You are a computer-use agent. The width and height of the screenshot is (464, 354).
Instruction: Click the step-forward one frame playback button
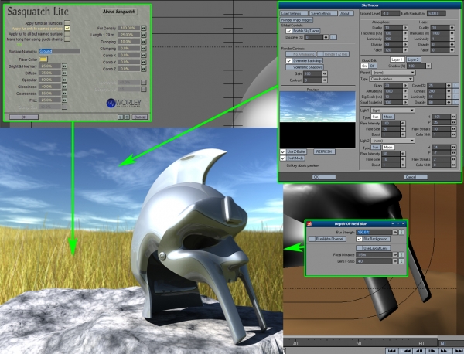coord(432,351)
